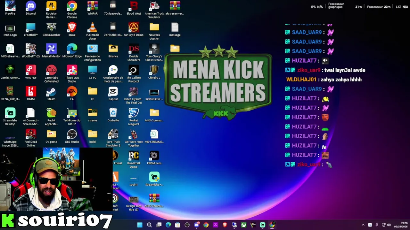The image size is (410, 230).
Task: Select the CV perso folder
Action: click(51, 137)
